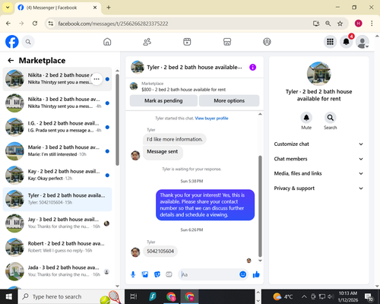Open Marketplace storefront icon
380x304 pixels.
pos(227,42)
